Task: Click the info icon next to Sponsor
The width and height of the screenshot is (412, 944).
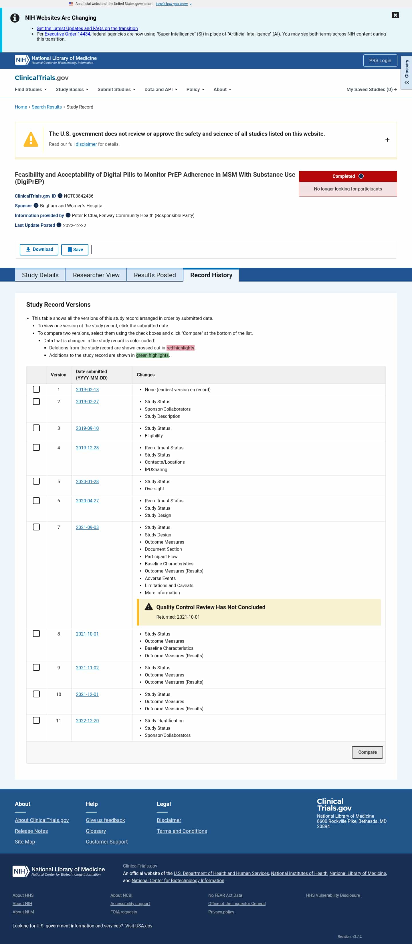Action: coord(36,206)
